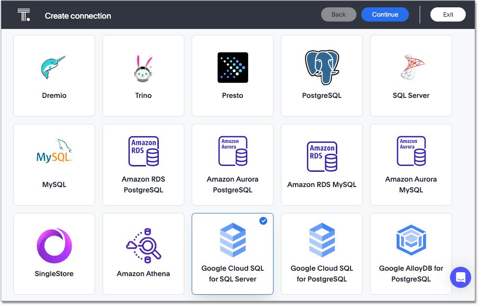Toggle selection of Amazon RDS MySQL
This screenshot has width=478, height=305.
click(x=322, y=165)
